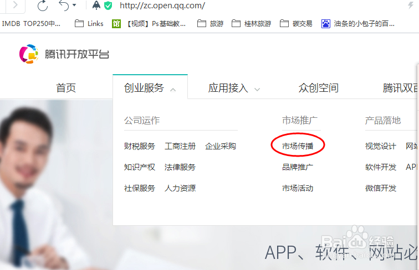The image size is (419, 270).
Task: Click the 软件开发 link
Action: coord(381,167)
